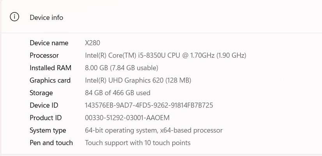
Task: Click the Device ID value starting 143576EB
Action: pos(149,105)
